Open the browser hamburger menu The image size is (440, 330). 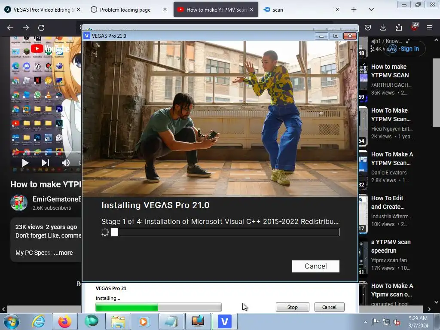point(430,27)
